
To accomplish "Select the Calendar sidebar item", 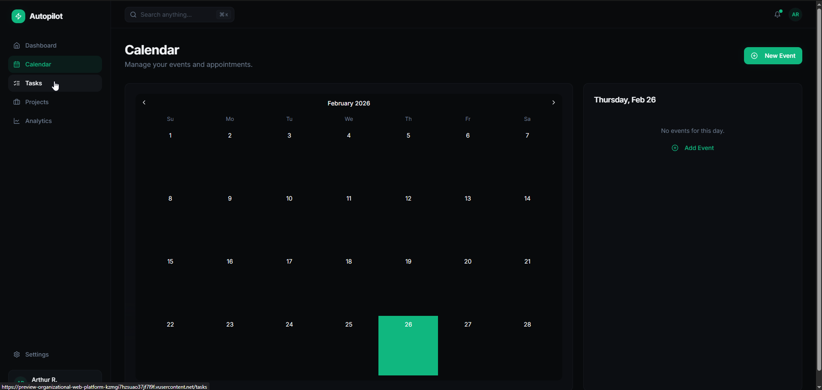I will click(x=38, y=64).
